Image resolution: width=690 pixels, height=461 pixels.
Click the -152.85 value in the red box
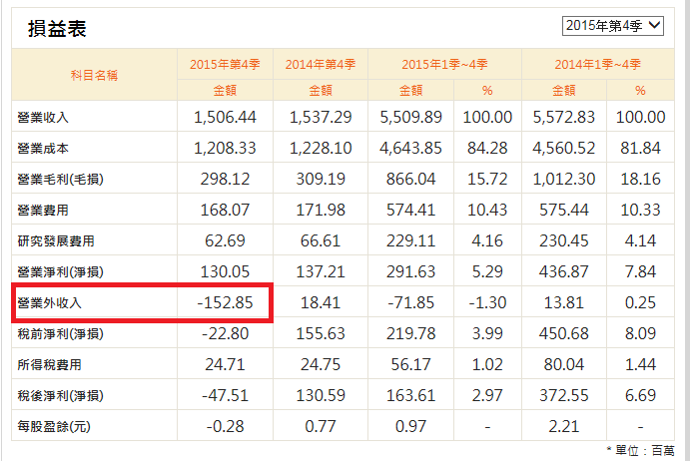pyautogui.click(x=225, y=302)
